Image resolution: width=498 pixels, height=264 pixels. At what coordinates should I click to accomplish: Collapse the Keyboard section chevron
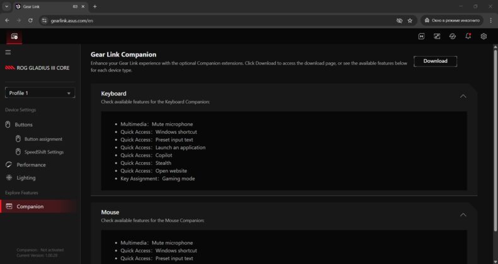pos(463,96)
